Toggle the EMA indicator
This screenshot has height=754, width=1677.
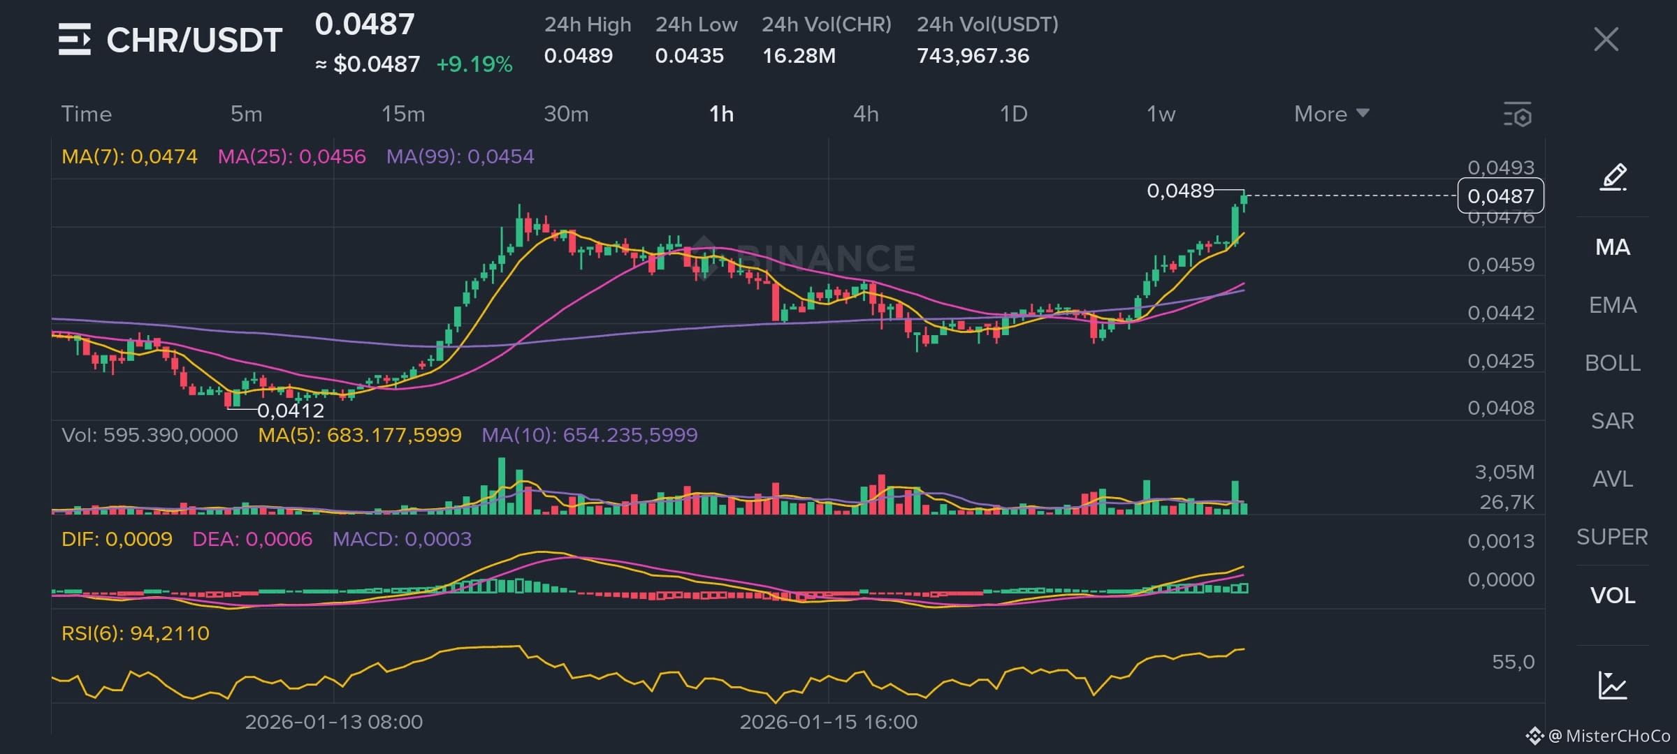(x=1613, y=305)
